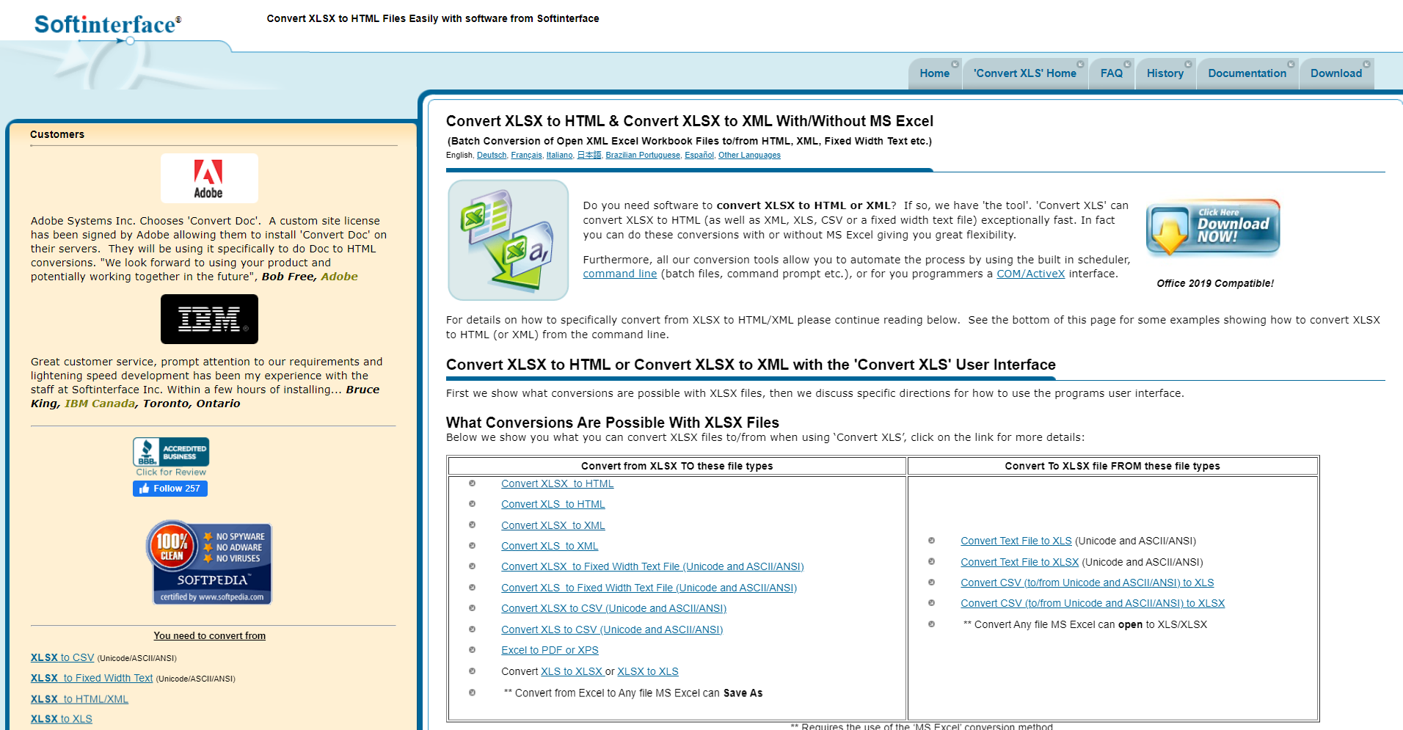Click the 'Customers' sidebar heading

[57, 134]
